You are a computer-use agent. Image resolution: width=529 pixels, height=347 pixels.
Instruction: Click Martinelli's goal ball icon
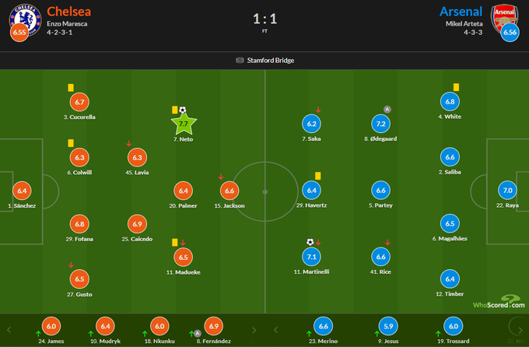(310, 242)
